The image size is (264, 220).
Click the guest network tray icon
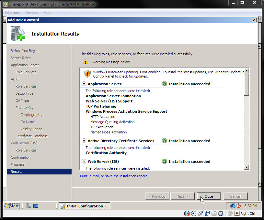pos(233,206)
